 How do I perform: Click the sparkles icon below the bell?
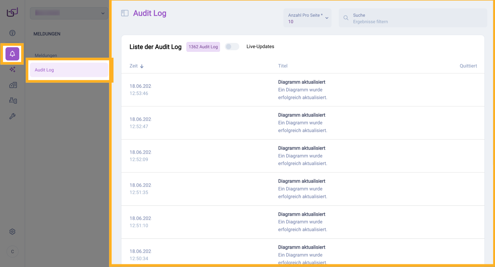(x=12, y=70)
